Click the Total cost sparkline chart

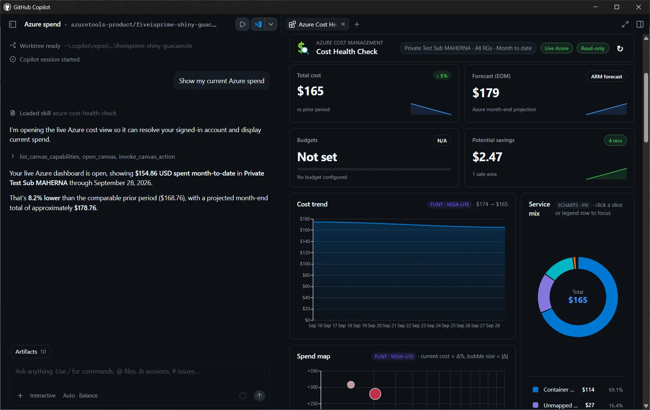click(x=431, y=109)
